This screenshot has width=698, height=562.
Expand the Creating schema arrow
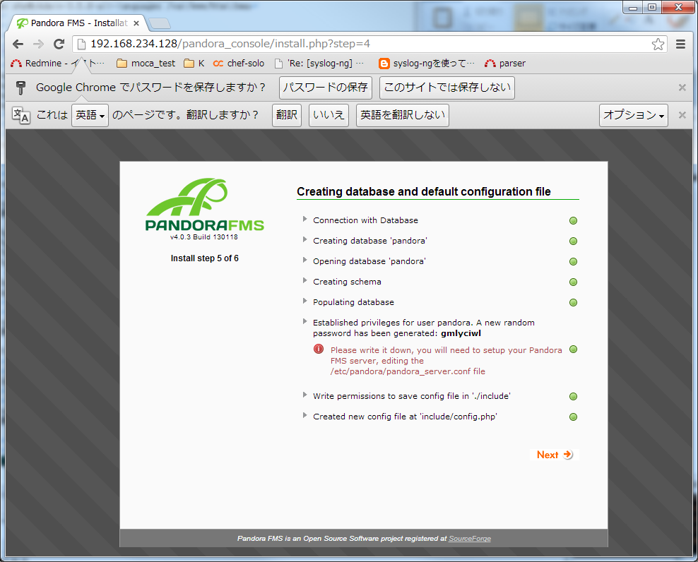tap(305, 282)
